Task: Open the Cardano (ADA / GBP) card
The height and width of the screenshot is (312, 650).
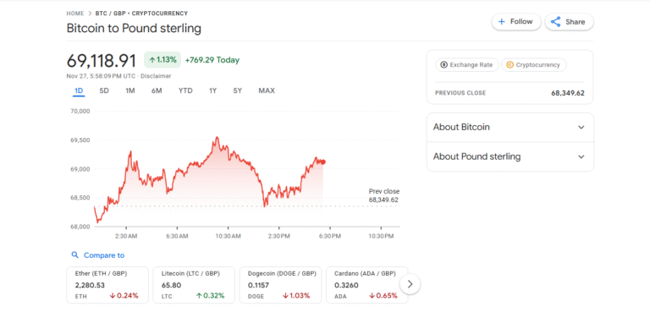Action: click(366, 285)
